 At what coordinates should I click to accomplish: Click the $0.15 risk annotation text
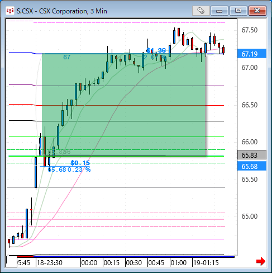pyautogui.click(x=80, y=163)
